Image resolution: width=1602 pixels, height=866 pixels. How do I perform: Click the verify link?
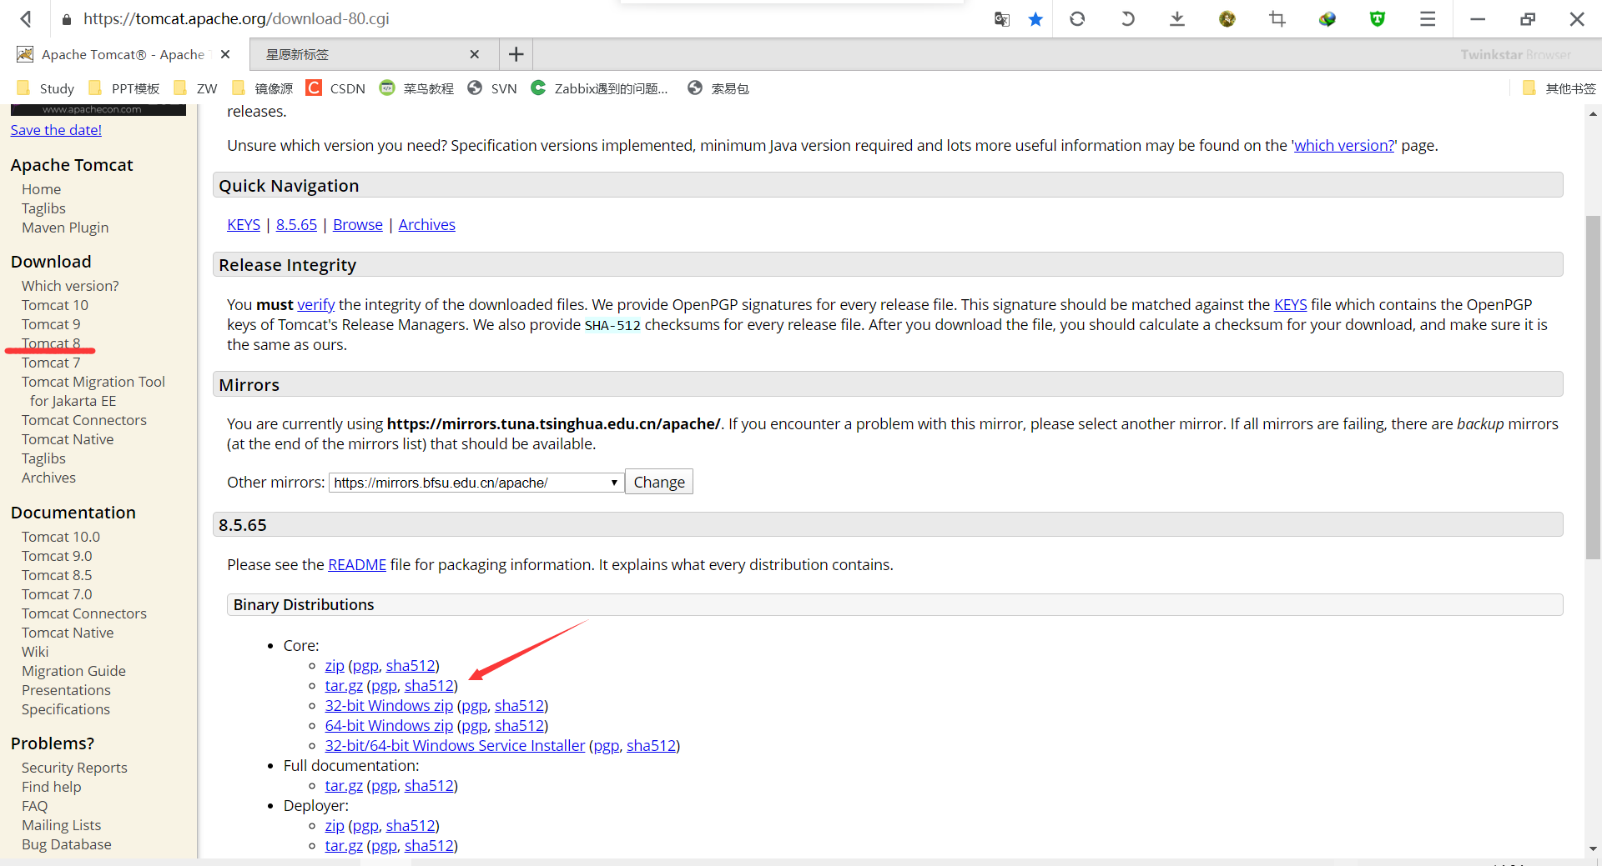tap(316, 304)
